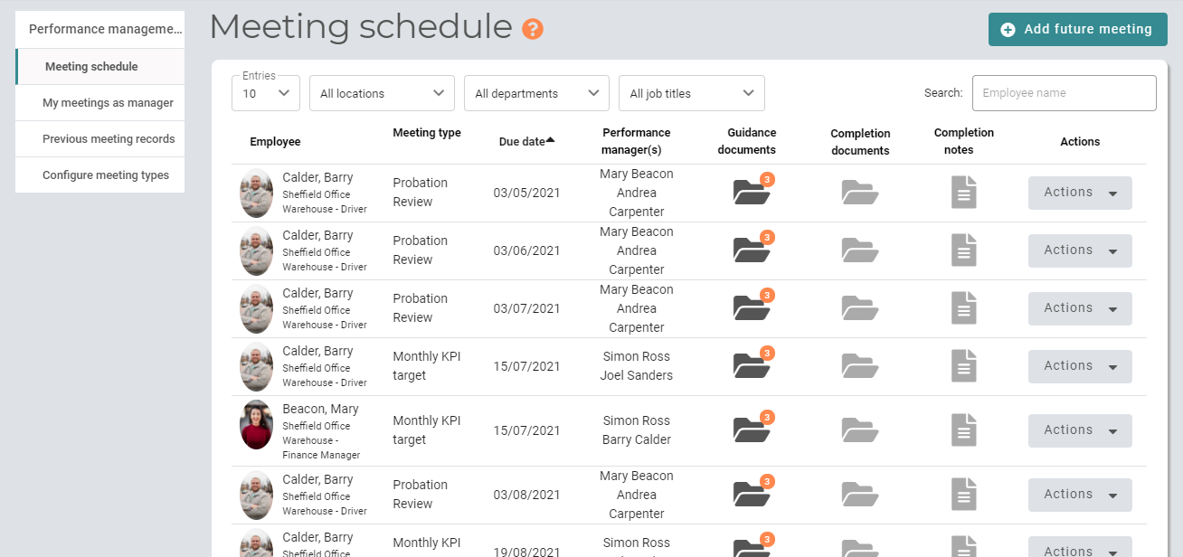Viewport: 1183px width, 557px height.
Task: Click 'Simon Ross Barry Calder' managers cell
Action: click(637, 430)
